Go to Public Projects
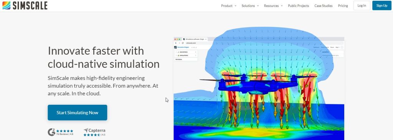 298,6
